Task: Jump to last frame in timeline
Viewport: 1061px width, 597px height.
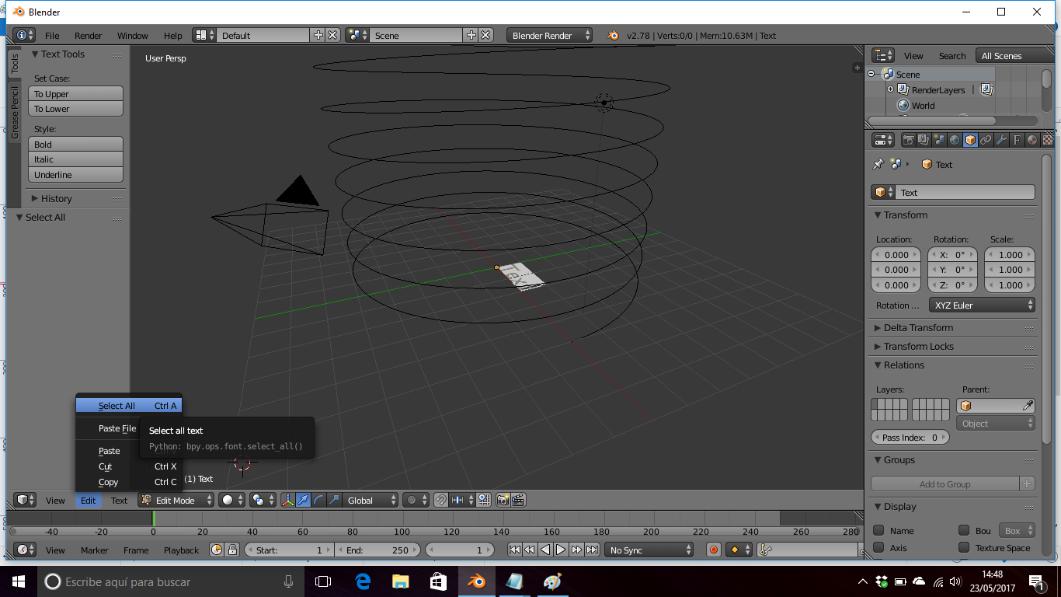Action: (x=592, y=550)
